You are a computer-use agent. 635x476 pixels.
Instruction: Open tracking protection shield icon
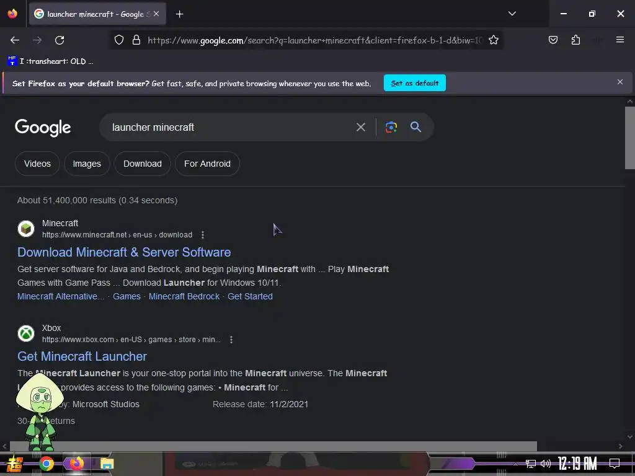point(118,40)
